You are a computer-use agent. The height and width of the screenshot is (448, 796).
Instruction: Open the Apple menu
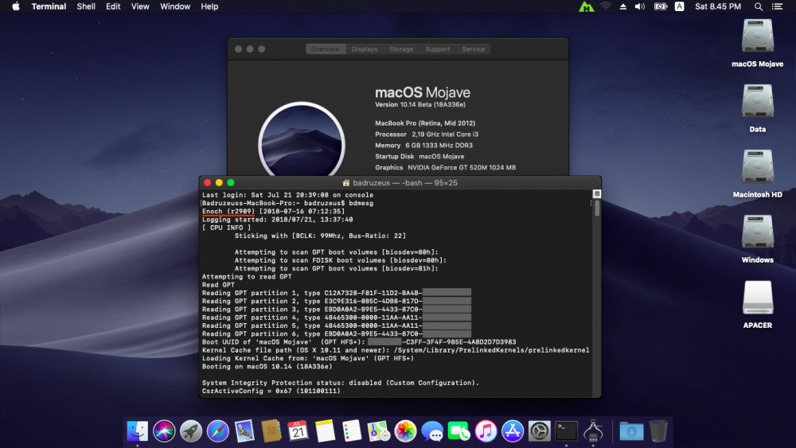[16, 6]
